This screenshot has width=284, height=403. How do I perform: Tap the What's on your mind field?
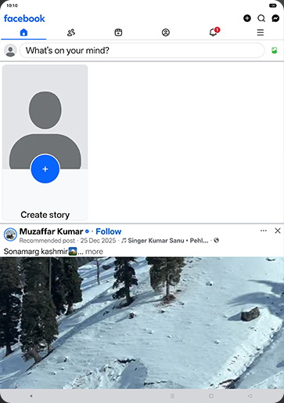(x=142, y=50)
